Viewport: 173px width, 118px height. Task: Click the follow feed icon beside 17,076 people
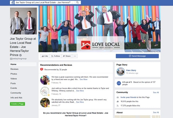coord(118,106)
